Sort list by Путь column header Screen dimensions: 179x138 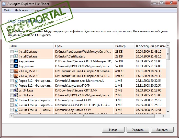[84, 46]
